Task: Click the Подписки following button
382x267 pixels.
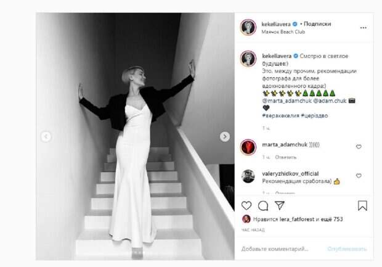Action: pyautogui.click(x=317, y=24)
